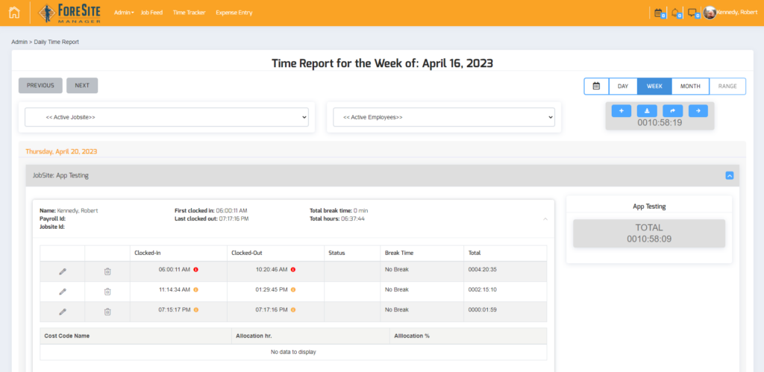Image resolution: width=764 pixels, height=372 pixels.
Task: Click the blue plus add button
Action: click(x=621, y=110)
